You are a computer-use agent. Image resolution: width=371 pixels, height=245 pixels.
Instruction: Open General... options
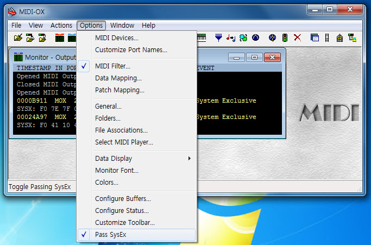[136, 106]
